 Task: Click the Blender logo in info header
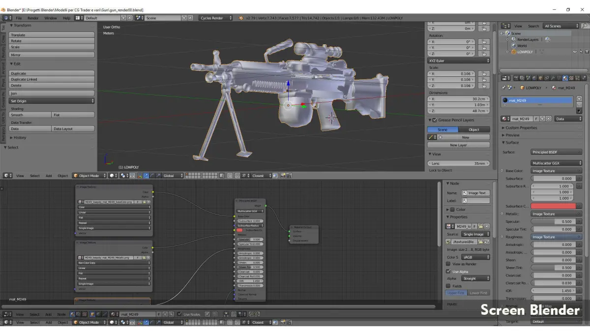pyautogui.click(x=241, y=18)
